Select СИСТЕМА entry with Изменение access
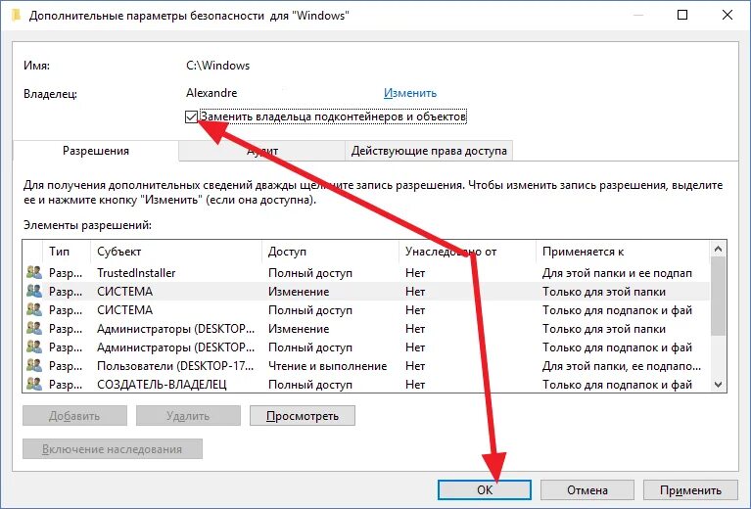 coord(366,291)
